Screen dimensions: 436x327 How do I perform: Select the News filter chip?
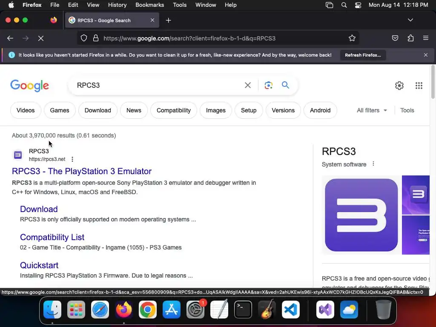134,110
